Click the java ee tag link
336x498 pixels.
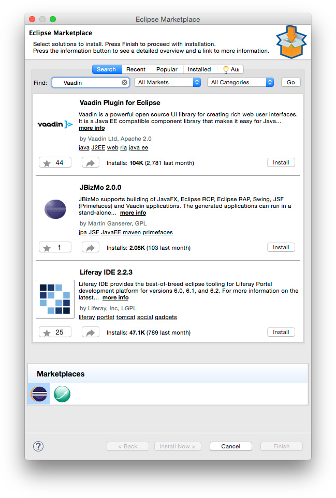point(138,148)
